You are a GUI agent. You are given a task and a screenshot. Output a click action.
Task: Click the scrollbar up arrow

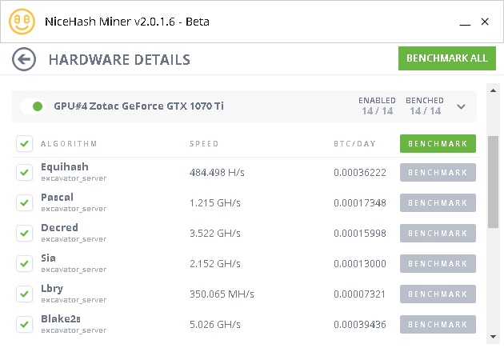point(493,90)
